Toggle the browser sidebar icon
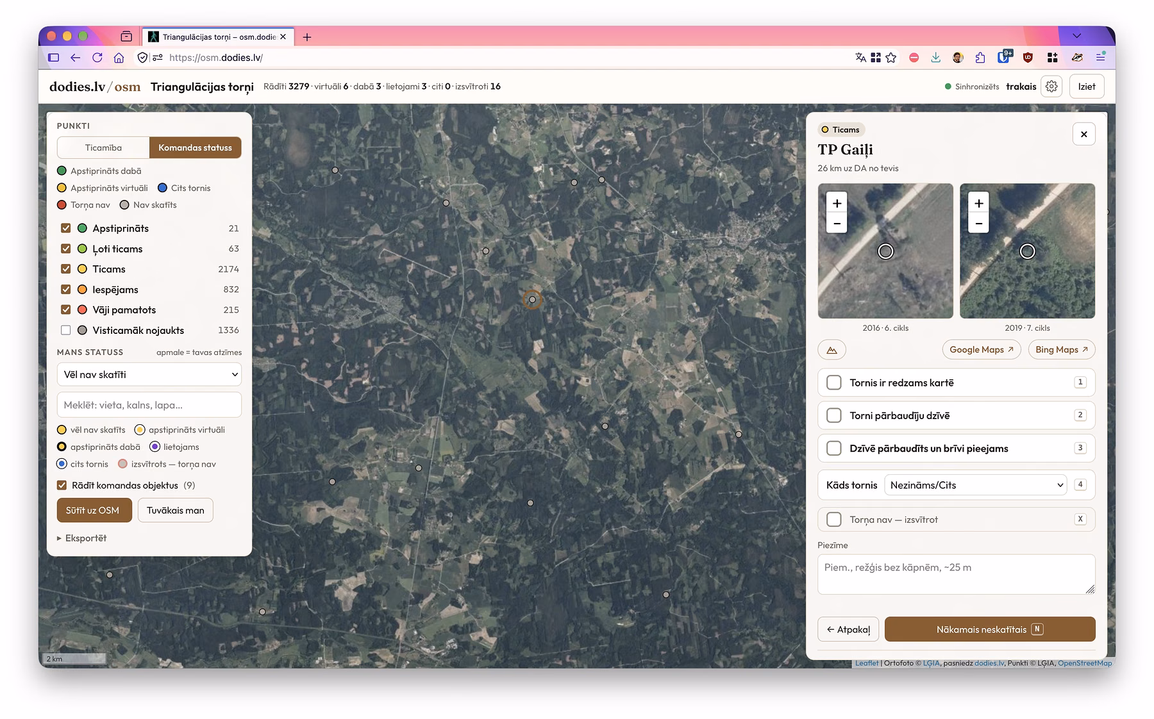Viewport: 1154px width, 719px height. point(54,58)
